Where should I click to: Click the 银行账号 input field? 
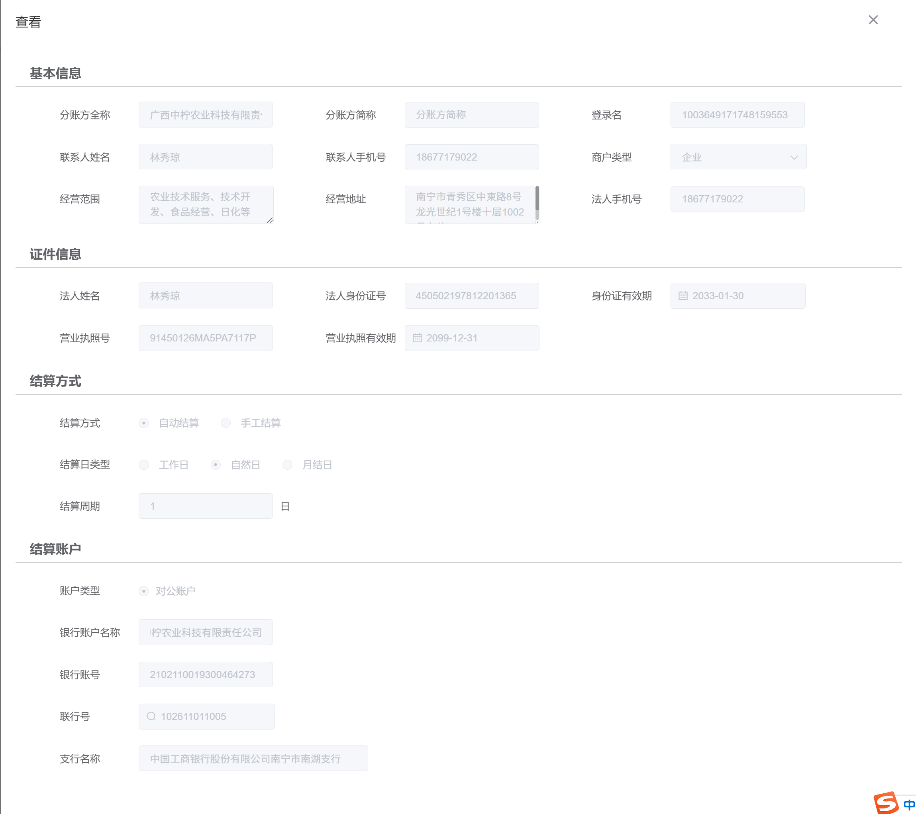click(x=205, y=674)
